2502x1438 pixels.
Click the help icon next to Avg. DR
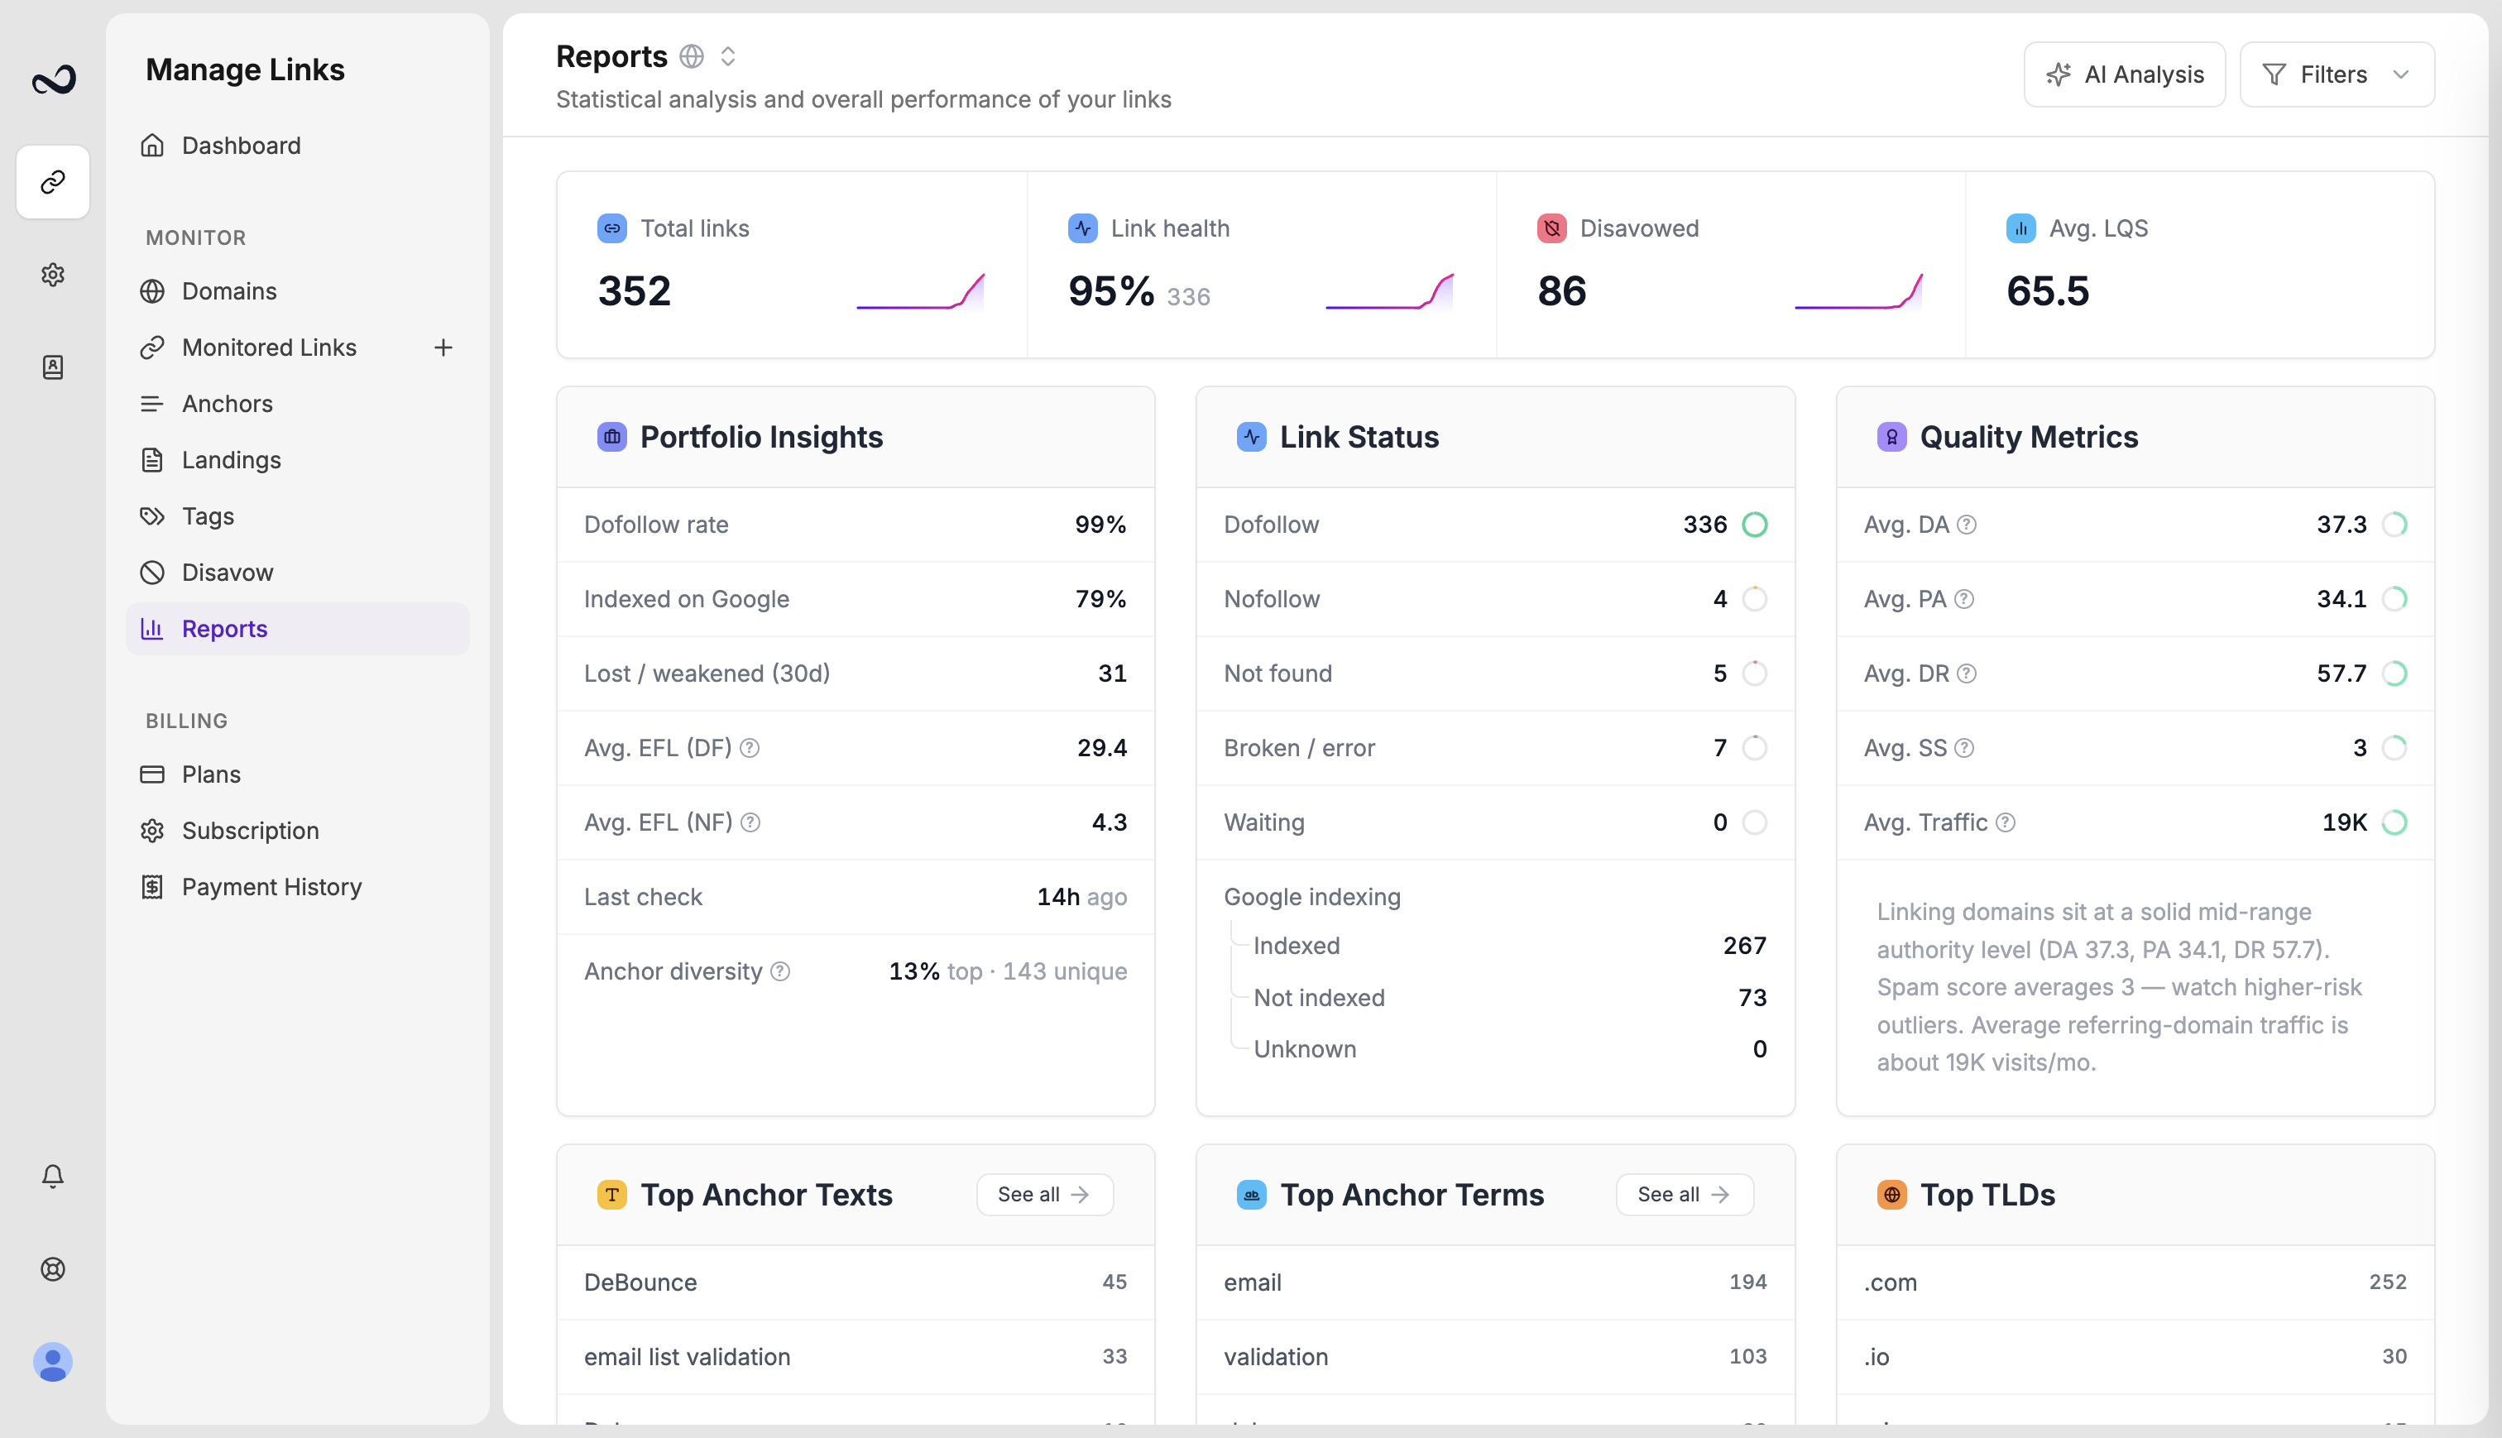pyautogui.click(x=1967, y=673)
